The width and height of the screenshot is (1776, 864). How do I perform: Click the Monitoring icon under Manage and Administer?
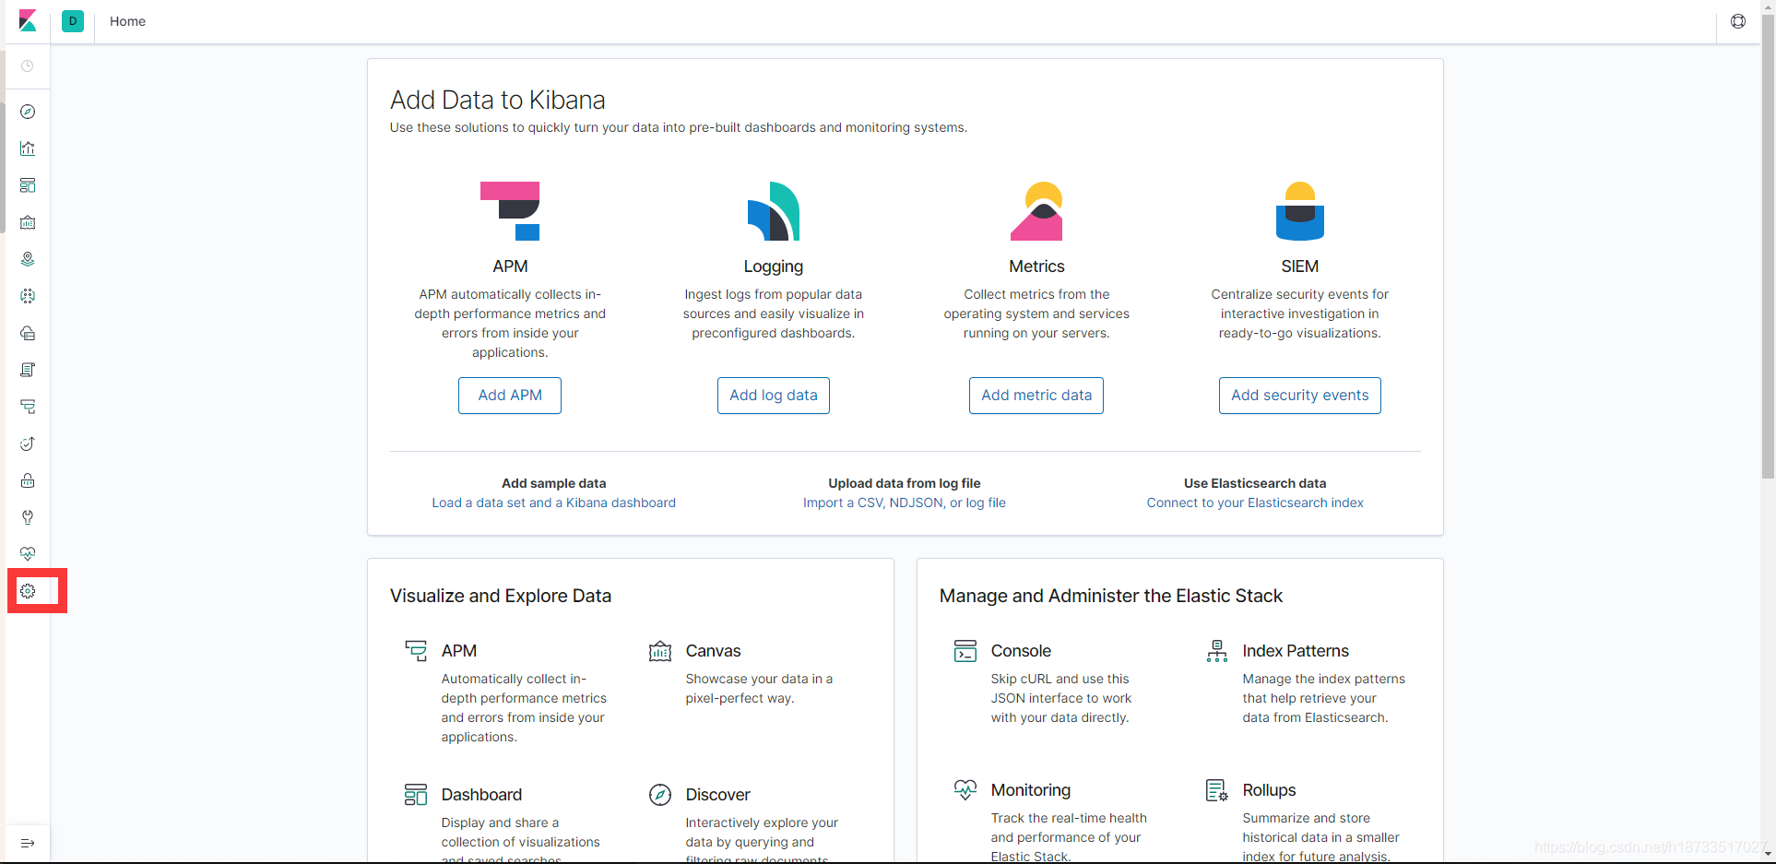[965, 790]
